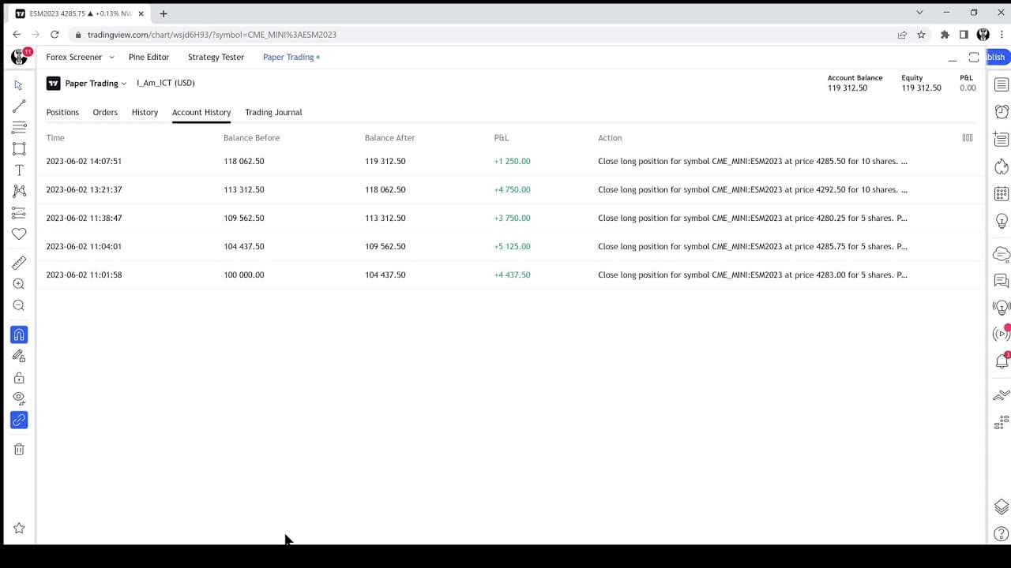
Task: Open public chats cloud icon
Action: pos(1002,254)
